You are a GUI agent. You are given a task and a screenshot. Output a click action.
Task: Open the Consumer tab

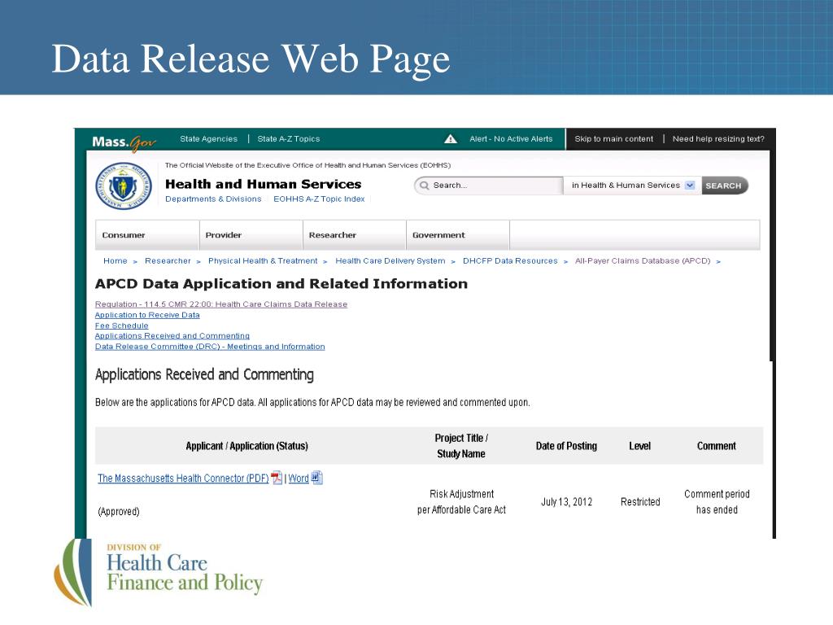pyautogui.click(x=147, y=235)
